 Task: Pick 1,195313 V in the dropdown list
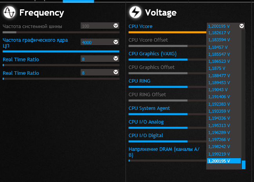219,125
